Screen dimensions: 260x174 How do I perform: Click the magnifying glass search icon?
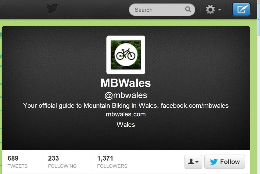coord(188,9)
